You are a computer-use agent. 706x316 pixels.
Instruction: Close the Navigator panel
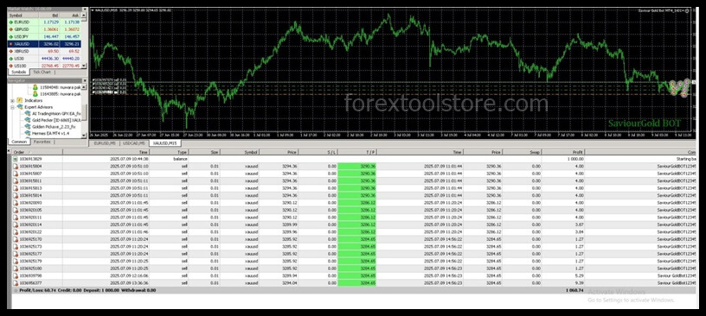85,81
